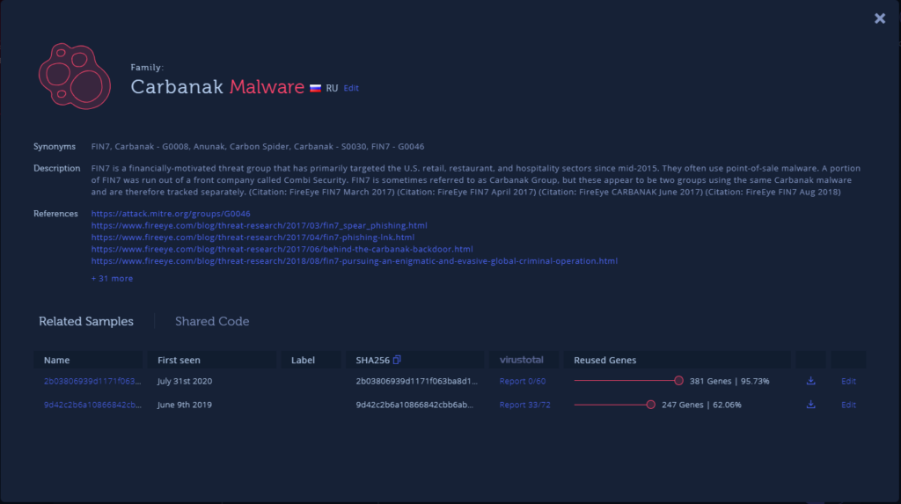Image resolution: width=901 pixels, height=504 pixels.
Task: Edit the Carbanak family name
Action: (x=351, y=88)
